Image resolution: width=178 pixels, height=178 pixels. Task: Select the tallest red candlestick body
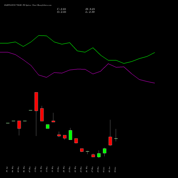point(36,101)
